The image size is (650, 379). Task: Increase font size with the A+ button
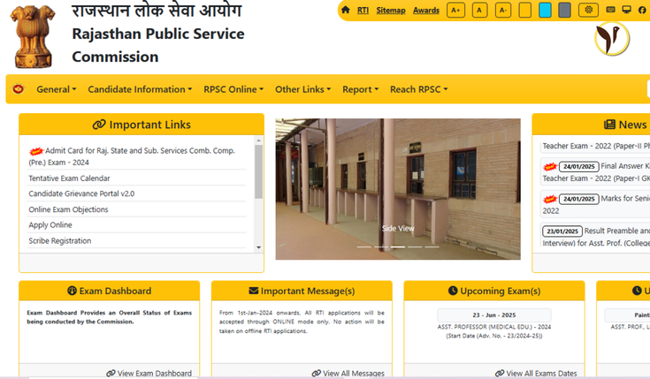click(x=455, y=11)
